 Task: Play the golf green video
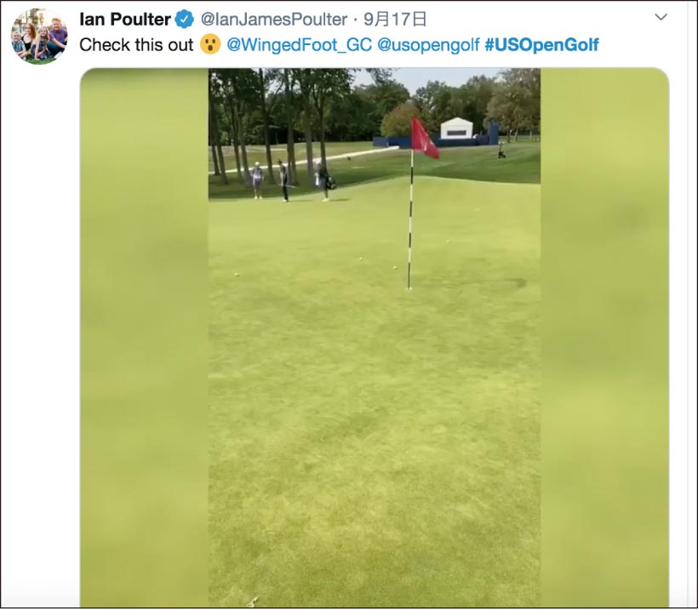click(375, 337)
